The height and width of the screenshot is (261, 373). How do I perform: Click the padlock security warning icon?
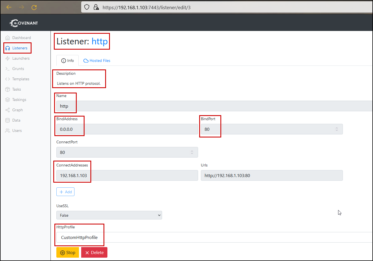(96, 7)
